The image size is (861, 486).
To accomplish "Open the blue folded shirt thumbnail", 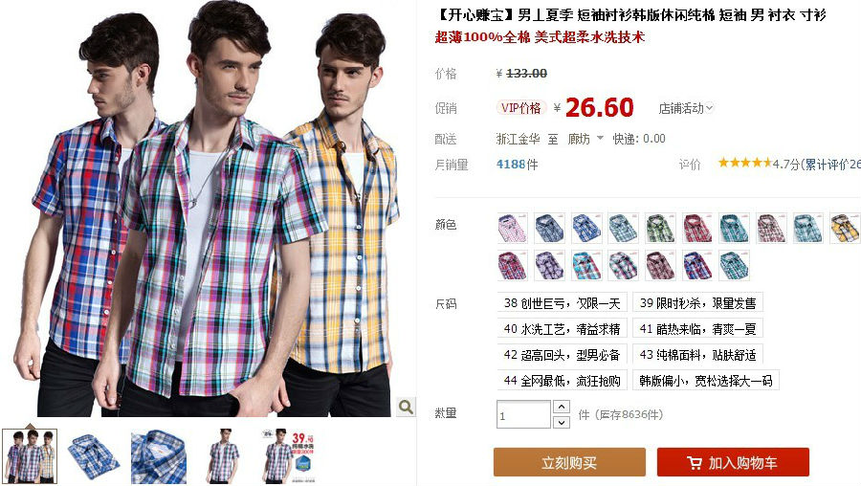I will pyautogui.click(x=93, y=456).
